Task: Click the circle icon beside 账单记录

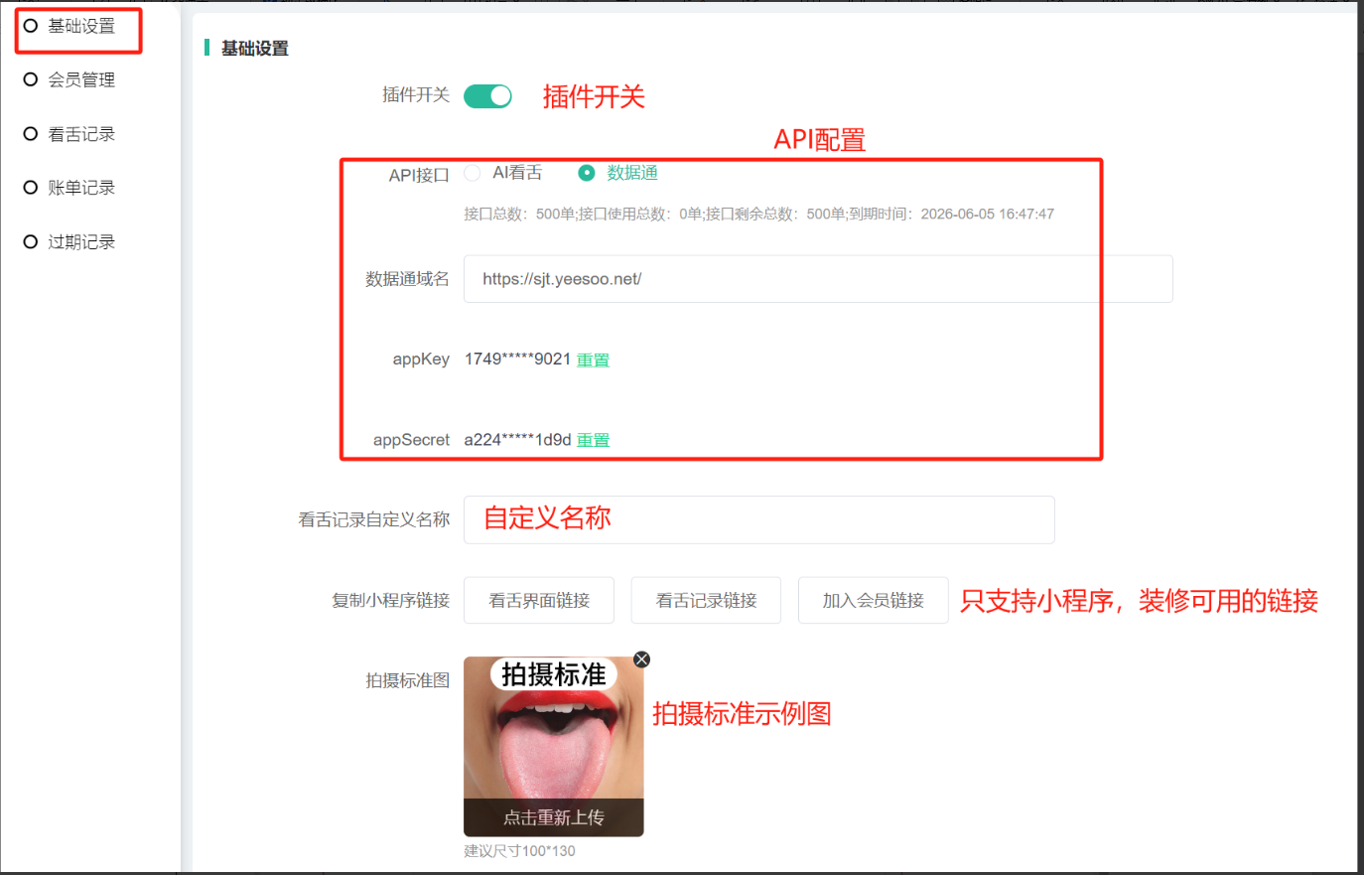Action: tap(31, 188)
